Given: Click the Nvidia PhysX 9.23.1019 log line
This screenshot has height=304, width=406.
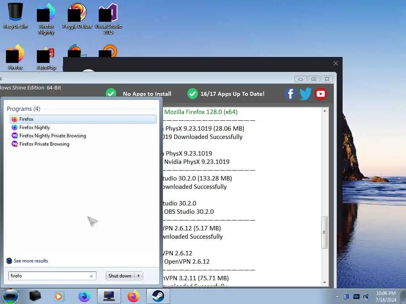Looking at the screenshot, I should click(197, 162).
